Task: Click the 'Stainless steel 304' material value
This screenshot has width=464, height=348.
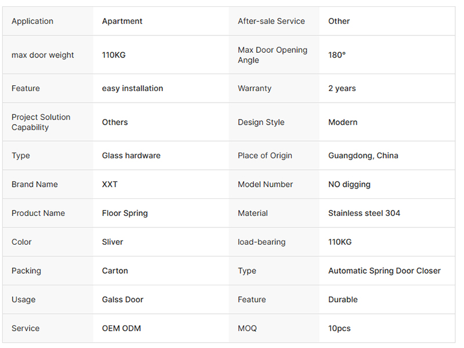Action: tap(364, 213)
